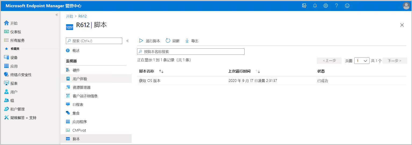Image resolution: width=412 pixels, height=145 pixels.
Task: Click the 资源管理器 icon
Action: [x=68, y=87]
